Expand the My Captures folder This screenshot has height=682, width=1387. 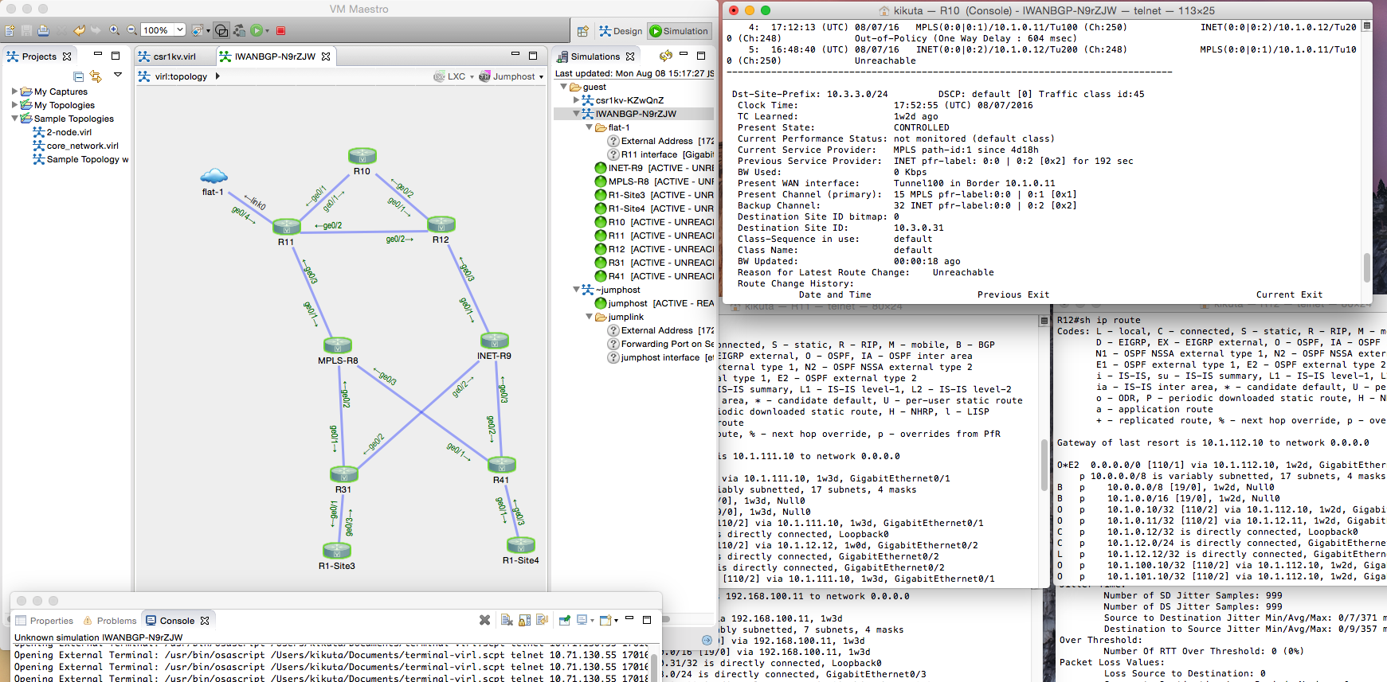pos(15,92)
